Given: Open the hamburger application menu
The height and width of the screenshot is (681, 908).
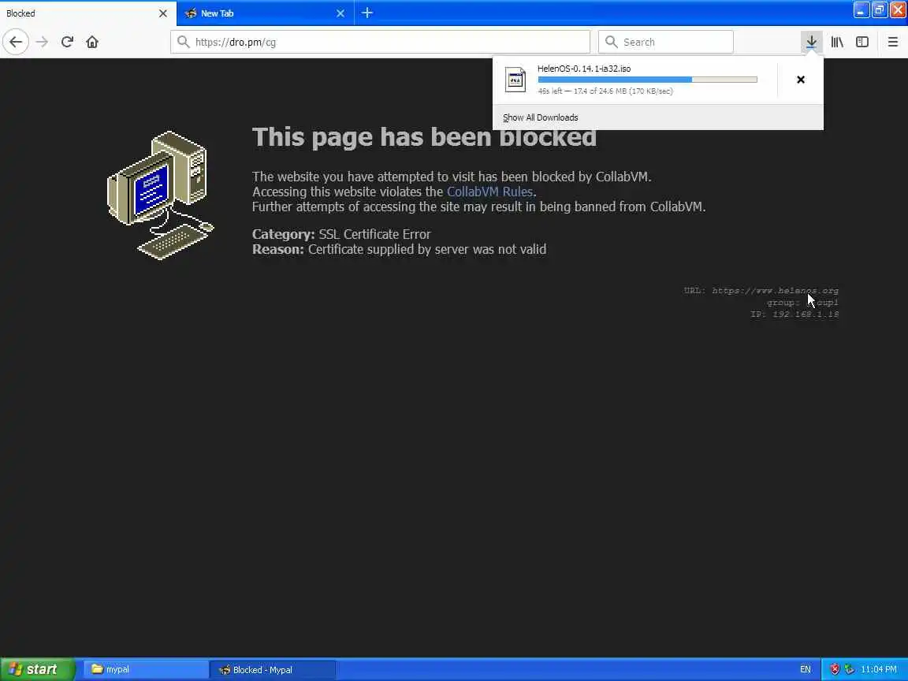Looking at the screenshot, I should [x=892, y=42].
